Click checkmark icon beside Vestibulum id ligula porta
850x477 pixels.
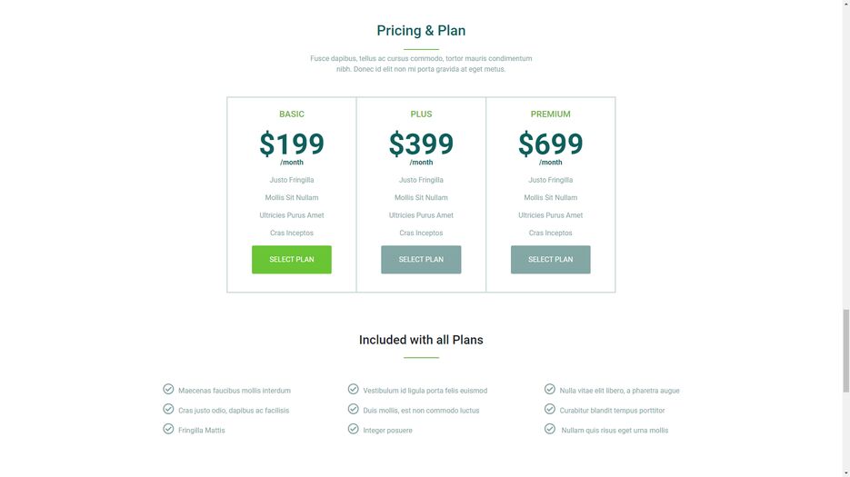(354, 389)
